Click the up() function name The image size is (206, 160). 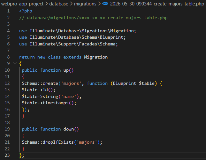pos(68,70)
